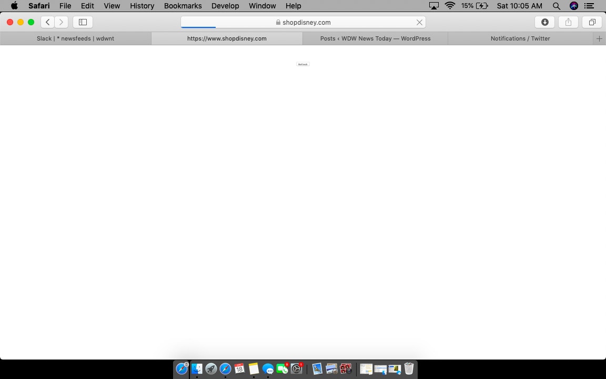
Task: Add a new tab with the plus button
Action: [600, 38]
